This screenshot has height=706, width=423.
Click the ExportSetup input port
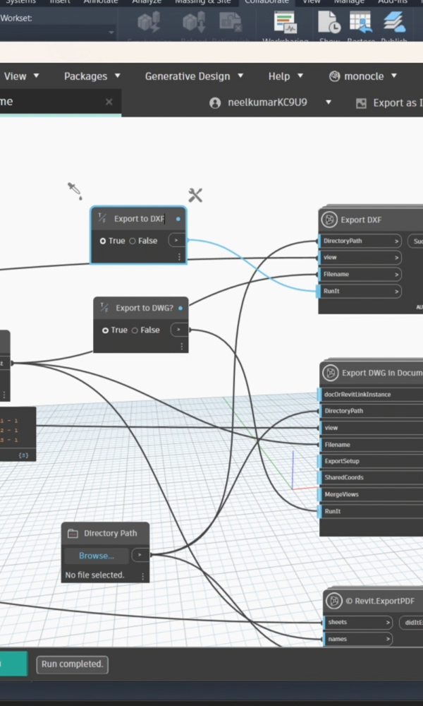[372, 461]
